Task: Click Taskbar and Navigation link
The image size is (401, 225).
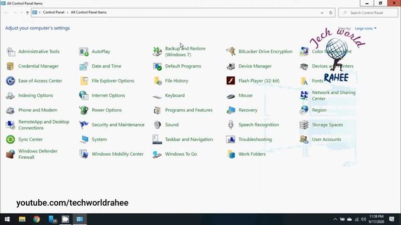Action: pyautogui.click(x=189, y=139)
